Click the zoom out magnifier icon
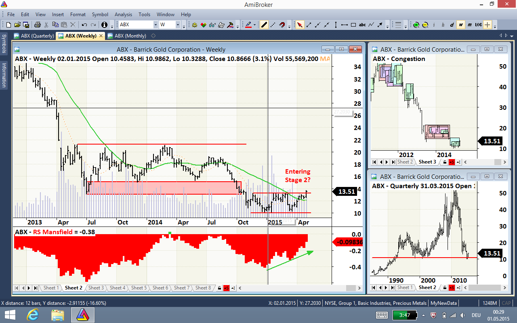The width and height of the screenshot is (517, 323). click(425, 25)
